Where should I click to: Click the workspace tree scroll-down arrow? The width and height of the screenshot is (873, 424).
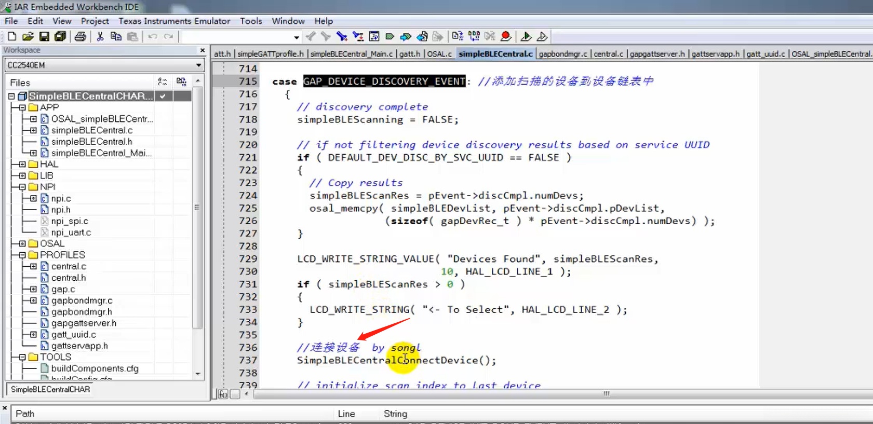pos(198,374)
